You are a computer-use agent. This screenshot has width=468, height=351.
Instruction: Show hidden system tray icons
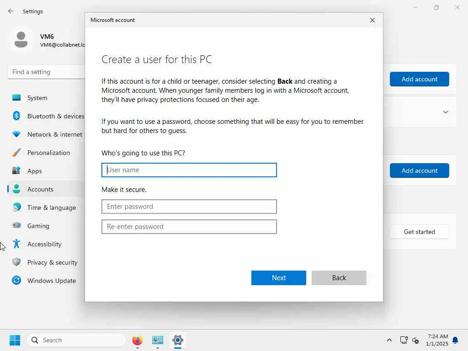(x=389, y=340)
